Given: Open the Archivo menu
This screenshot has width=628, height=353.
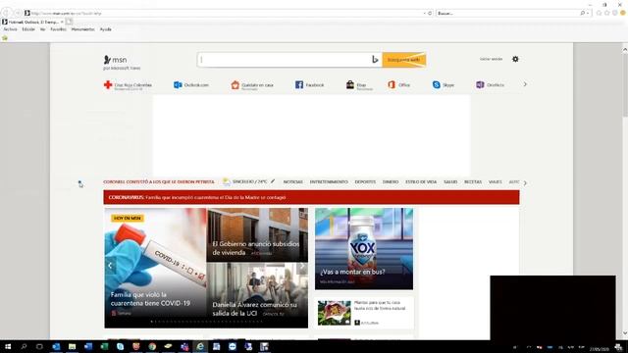Looking at the screenshot, I should click(x=10, y=29).
